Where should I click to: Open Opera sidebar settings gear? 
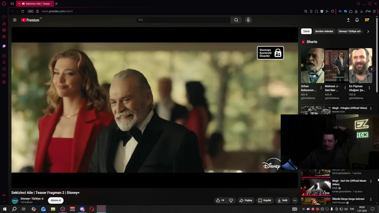4,82
